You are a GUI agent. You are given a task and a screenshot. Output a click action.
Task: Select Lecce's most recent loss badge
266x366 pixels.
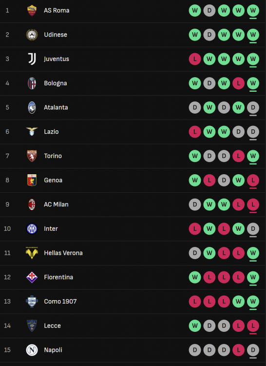(253, 326)
